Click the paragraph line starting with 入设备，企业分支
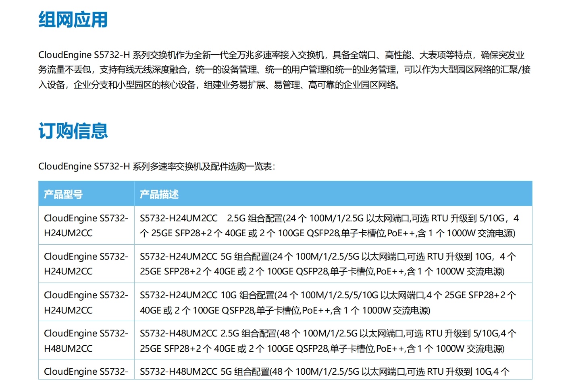572x390 pixels. [x=219, y=85]
